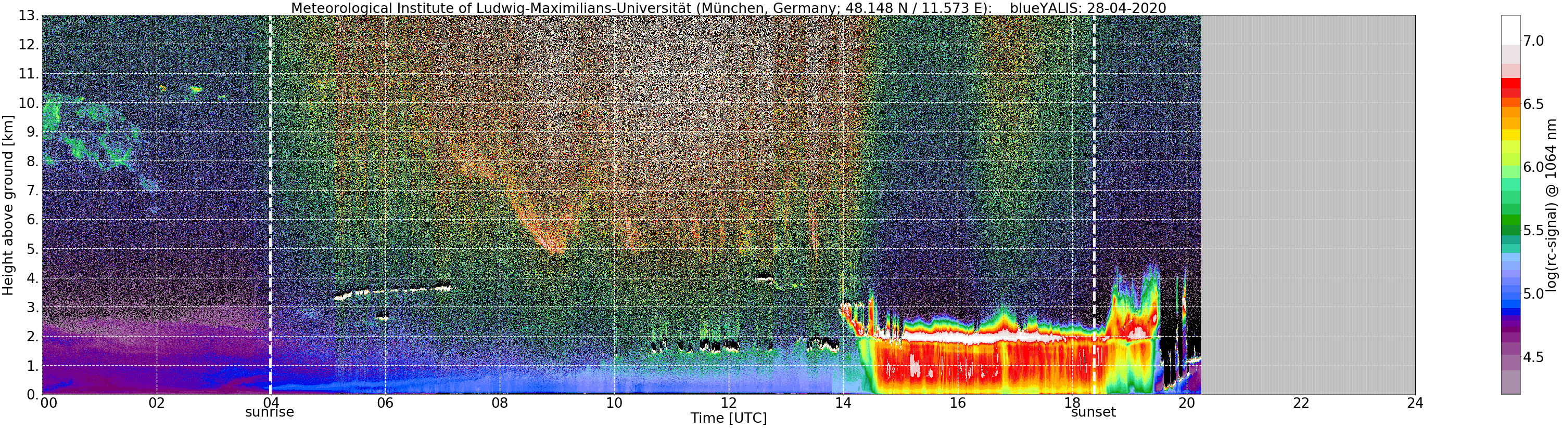1562x428 pixels.
Task: Click the '5.5' colorbar tick label
Action: pos(1533,231)
